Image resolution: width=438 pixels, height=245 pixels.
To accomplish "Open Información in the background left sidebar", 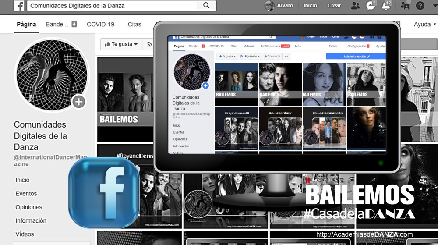I will point(31,221).
